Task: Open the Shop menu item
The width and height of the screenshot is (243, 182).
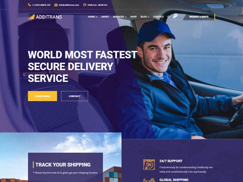Action: [133, 17]
